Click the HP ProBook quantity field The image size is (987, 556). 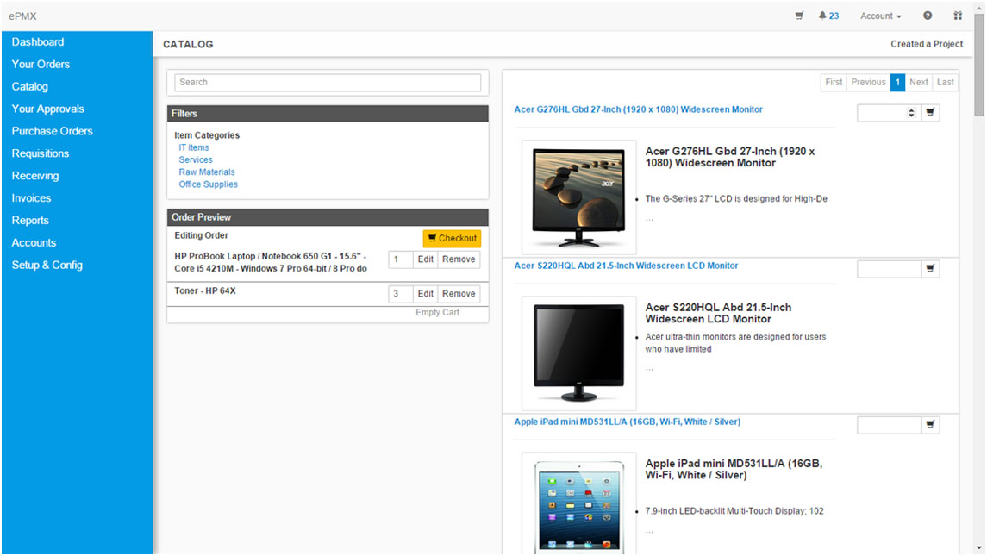pos(400,259)
